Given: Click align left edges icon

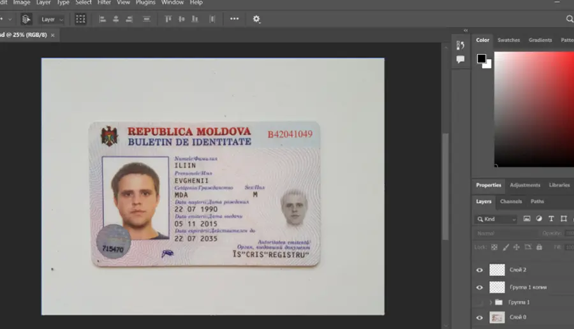Looking at the screenshot, I should coord(103,19).
